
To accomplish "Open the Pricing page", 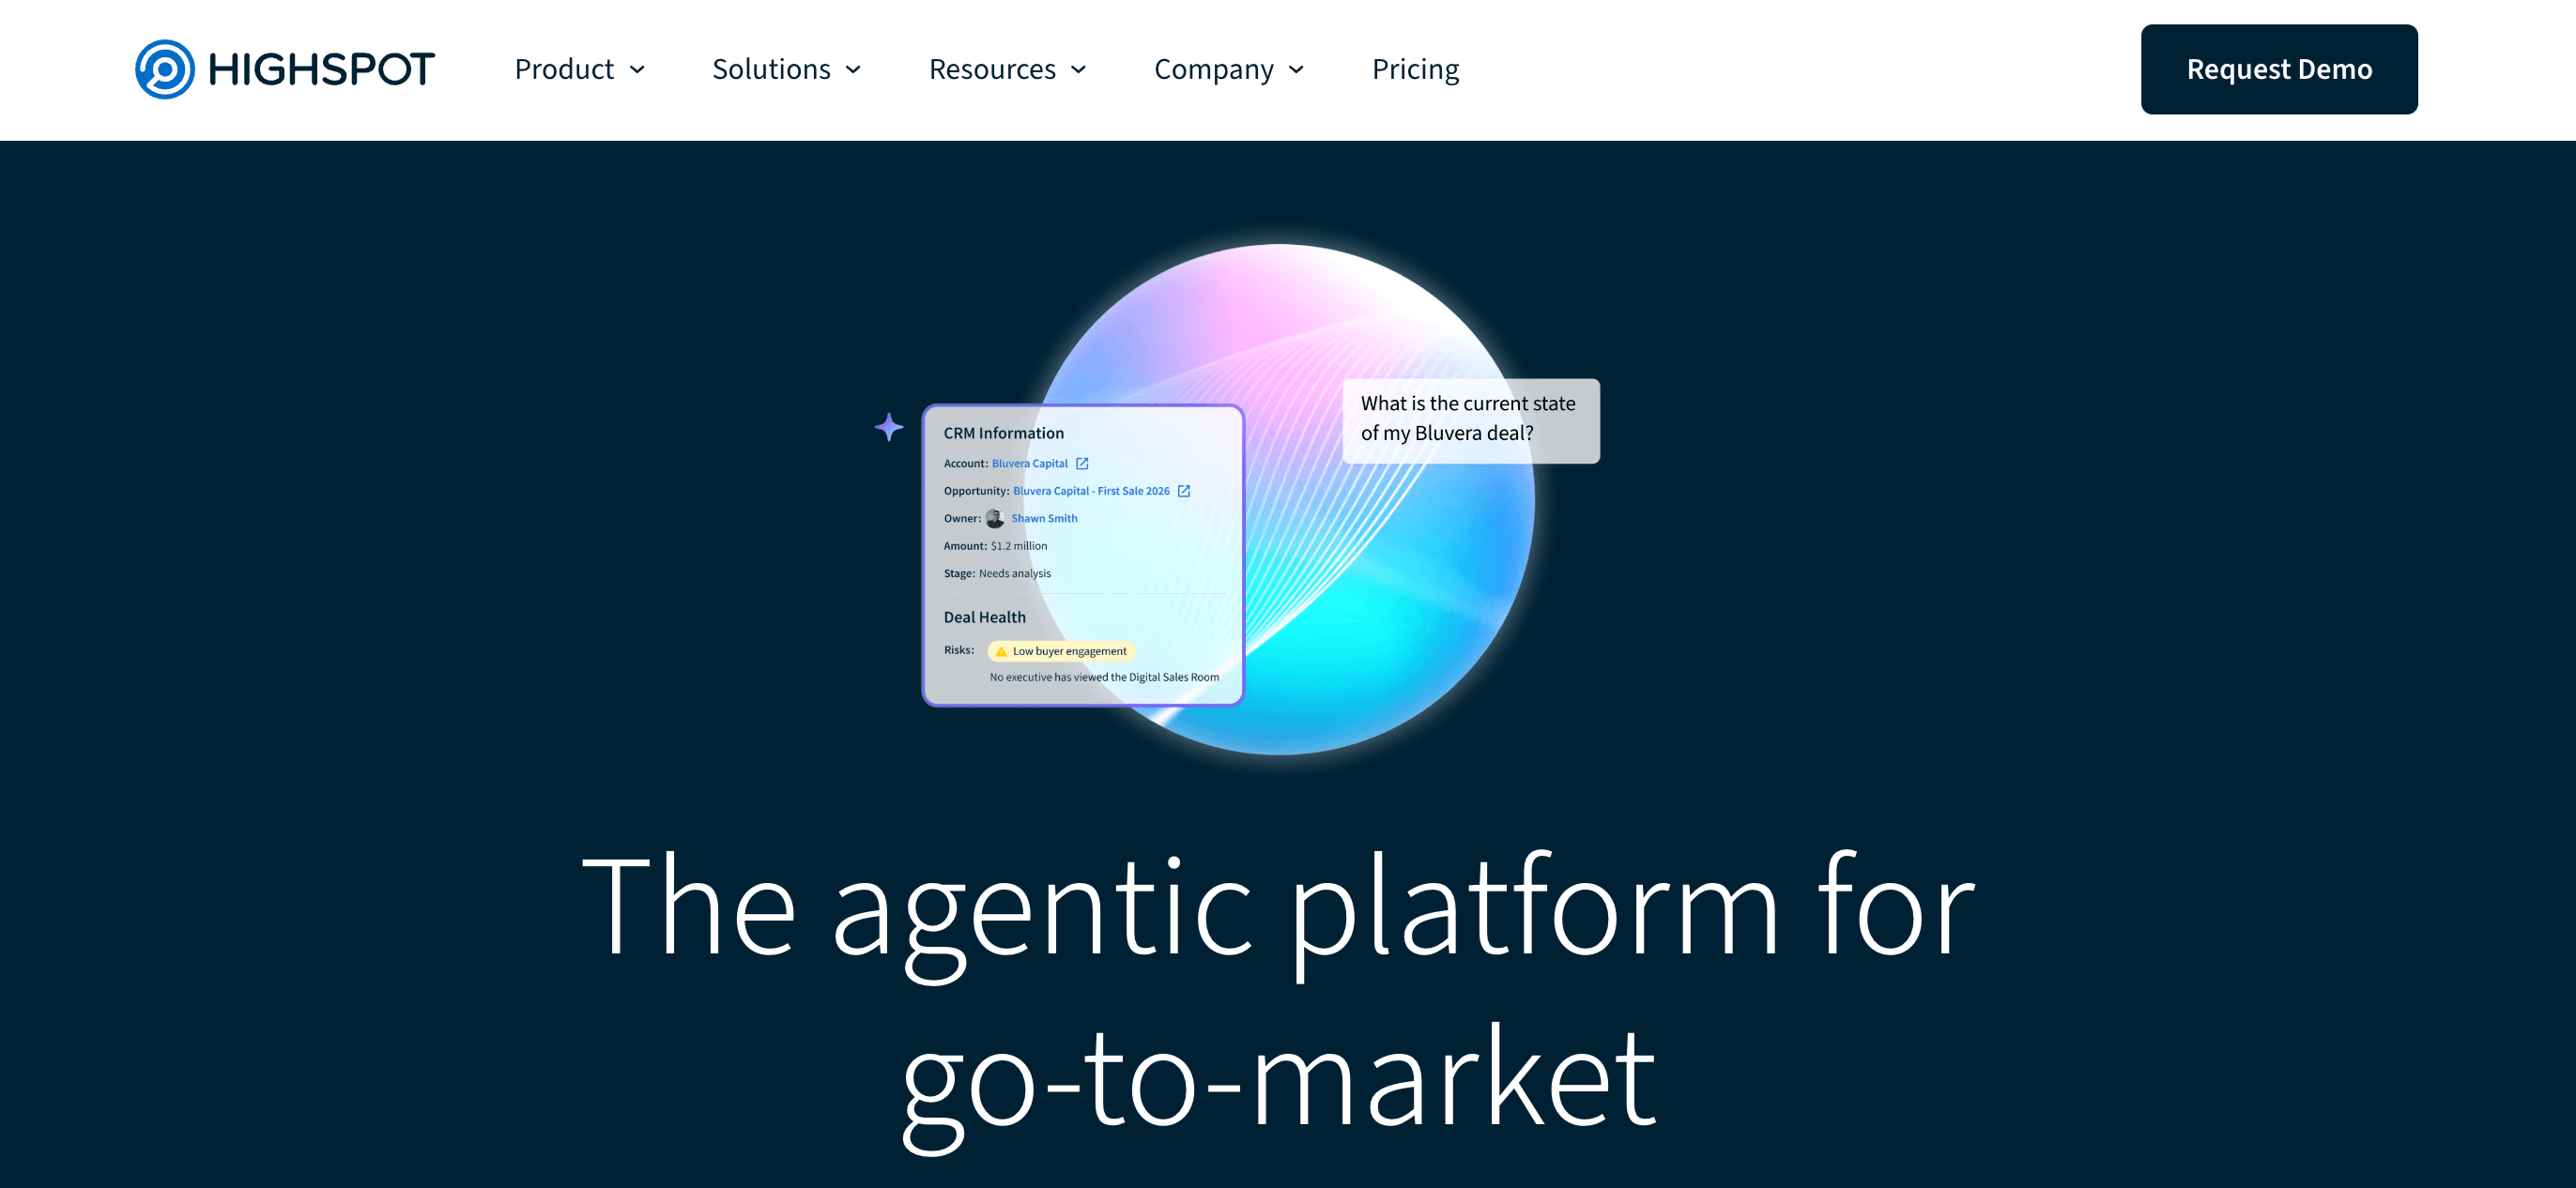I will pyautogui.click(x=1415, y=69).
